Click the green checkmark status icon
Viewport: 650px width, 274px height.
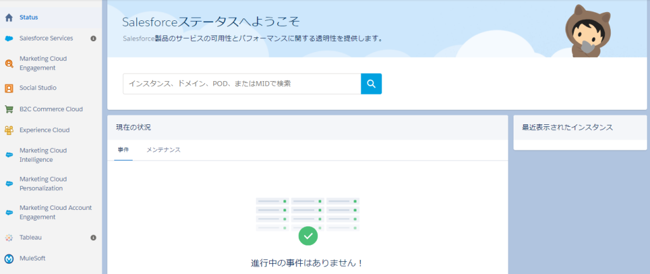tap(308, 236)
